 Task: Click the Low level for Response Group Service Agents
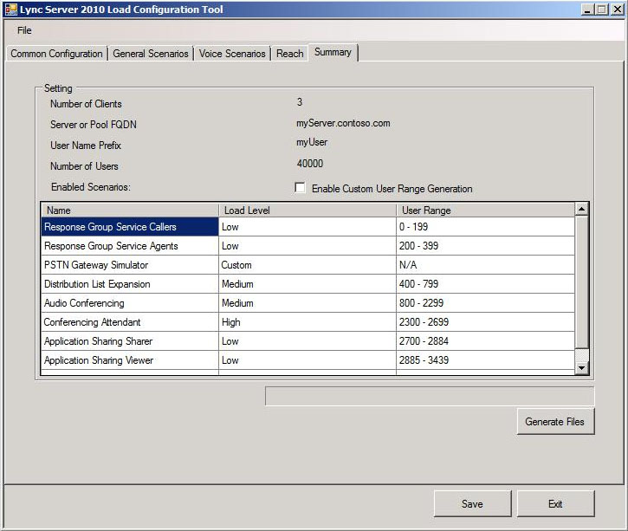(x=308, y=246)
